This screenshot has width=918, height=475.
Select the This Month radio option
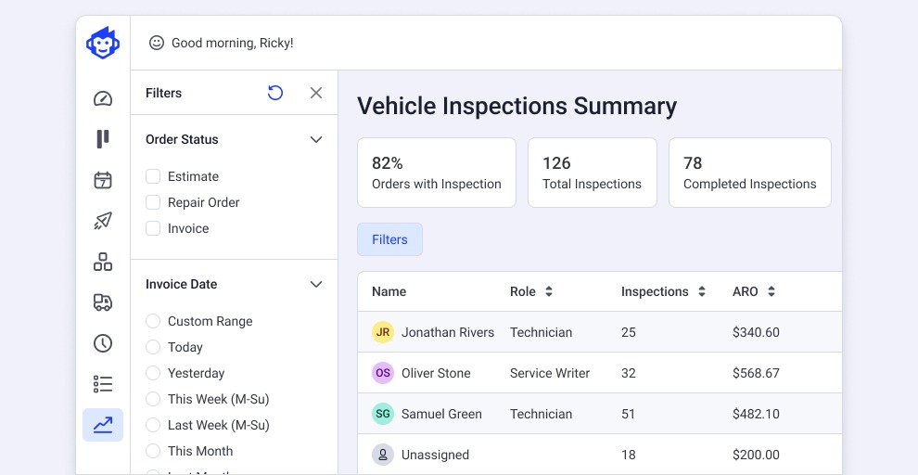153,451
